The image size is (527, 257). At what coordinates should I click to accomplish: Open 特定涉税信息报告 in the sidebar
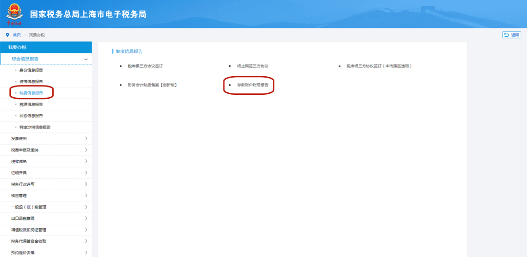click(x=35, y=127)
